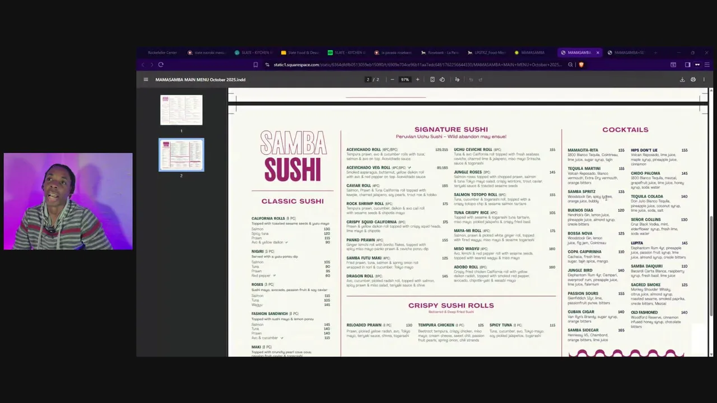717x403 pixels.
Task: Click the HIPS DON'T LIE cocktail
Action: tap(644, 150)
